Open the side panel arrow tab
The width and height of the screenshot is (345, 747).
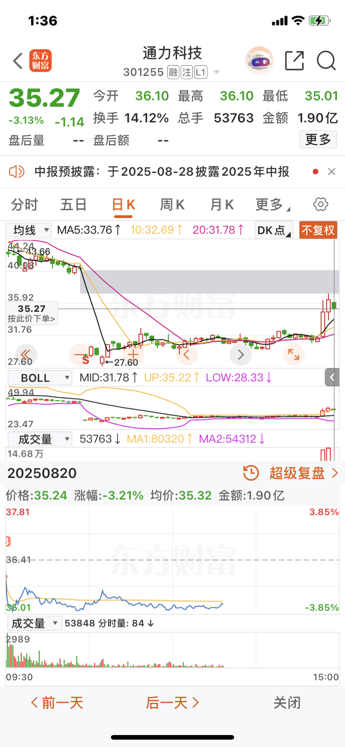coord(332,378)
